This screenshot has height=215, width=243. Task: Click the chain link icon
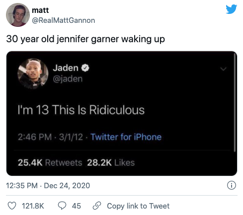tap(97, 206)
